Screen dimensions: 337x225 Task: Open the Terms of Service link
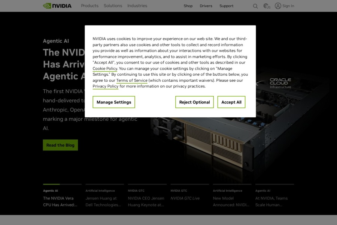coord(132,81)
